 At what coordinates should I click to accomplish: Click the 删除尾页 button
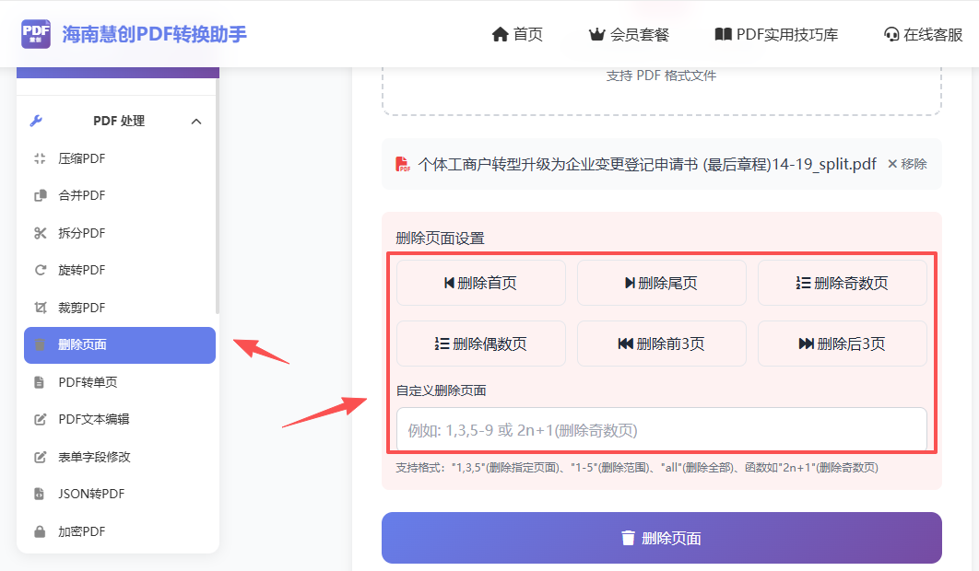tap(661, 283)
